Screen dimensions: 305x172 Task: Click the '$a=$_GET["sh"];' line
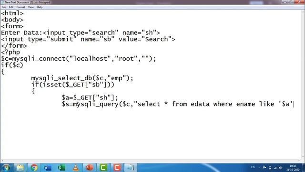coord(90,97)
